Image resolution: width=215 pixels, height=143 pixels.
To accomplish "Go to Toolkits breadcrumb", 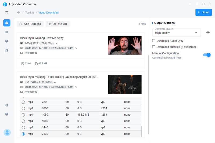I will click(30, 13).
